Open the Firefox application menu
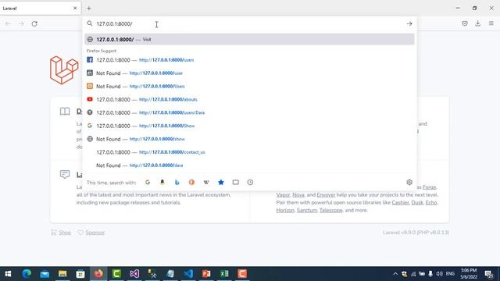 click(x=491, y=23)
